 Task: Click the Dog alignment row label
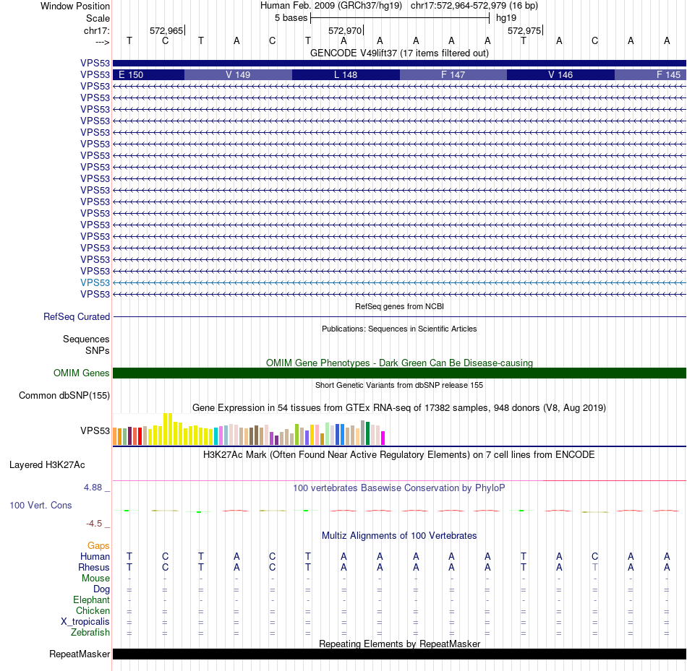[x=101, y=589]
